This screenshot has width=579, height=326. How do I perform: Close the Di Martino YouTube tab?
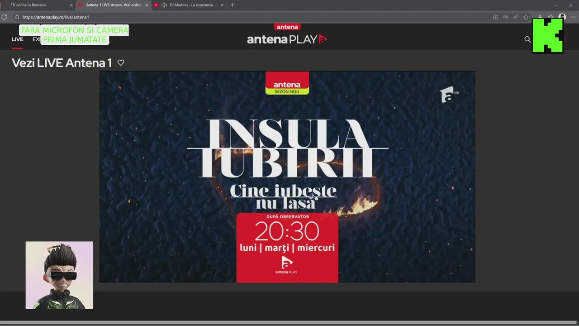pos(223,5)
